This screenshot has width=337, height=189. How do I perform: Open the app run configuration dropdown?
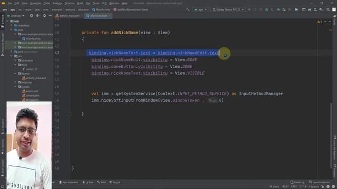coord(200,9)
